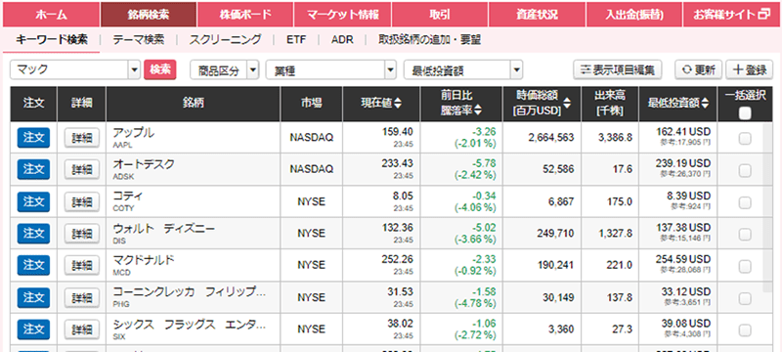Sort by 現在値 using the sort arrows
The width and height of the screenshot is (782, 352).
pos(398,104)
